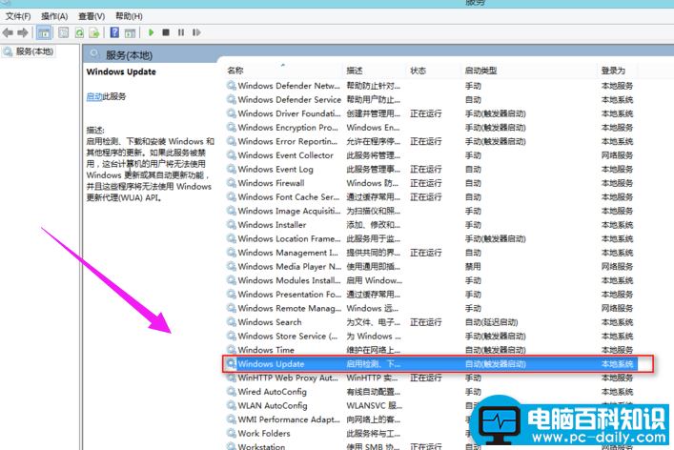Click 正在运行 status of Windows Firewall
This screenshot has width=674, height=450.
pyautogui.click(x=425, y=183)
